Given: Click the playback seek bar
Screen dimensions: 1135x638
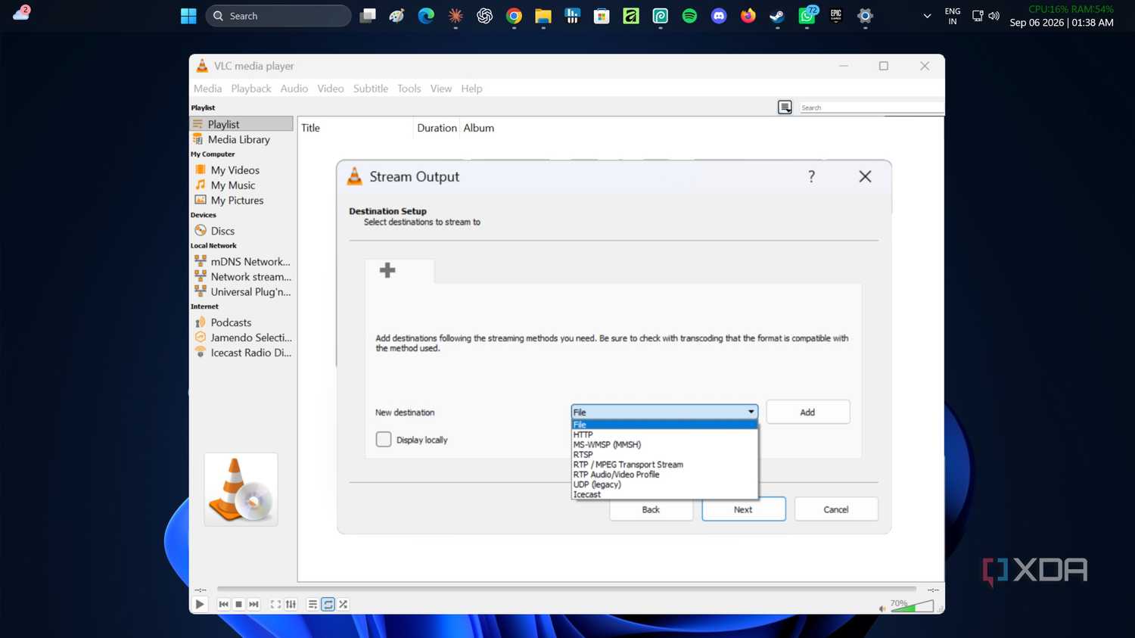Looking at the screenshot, I should coord(566,588).
